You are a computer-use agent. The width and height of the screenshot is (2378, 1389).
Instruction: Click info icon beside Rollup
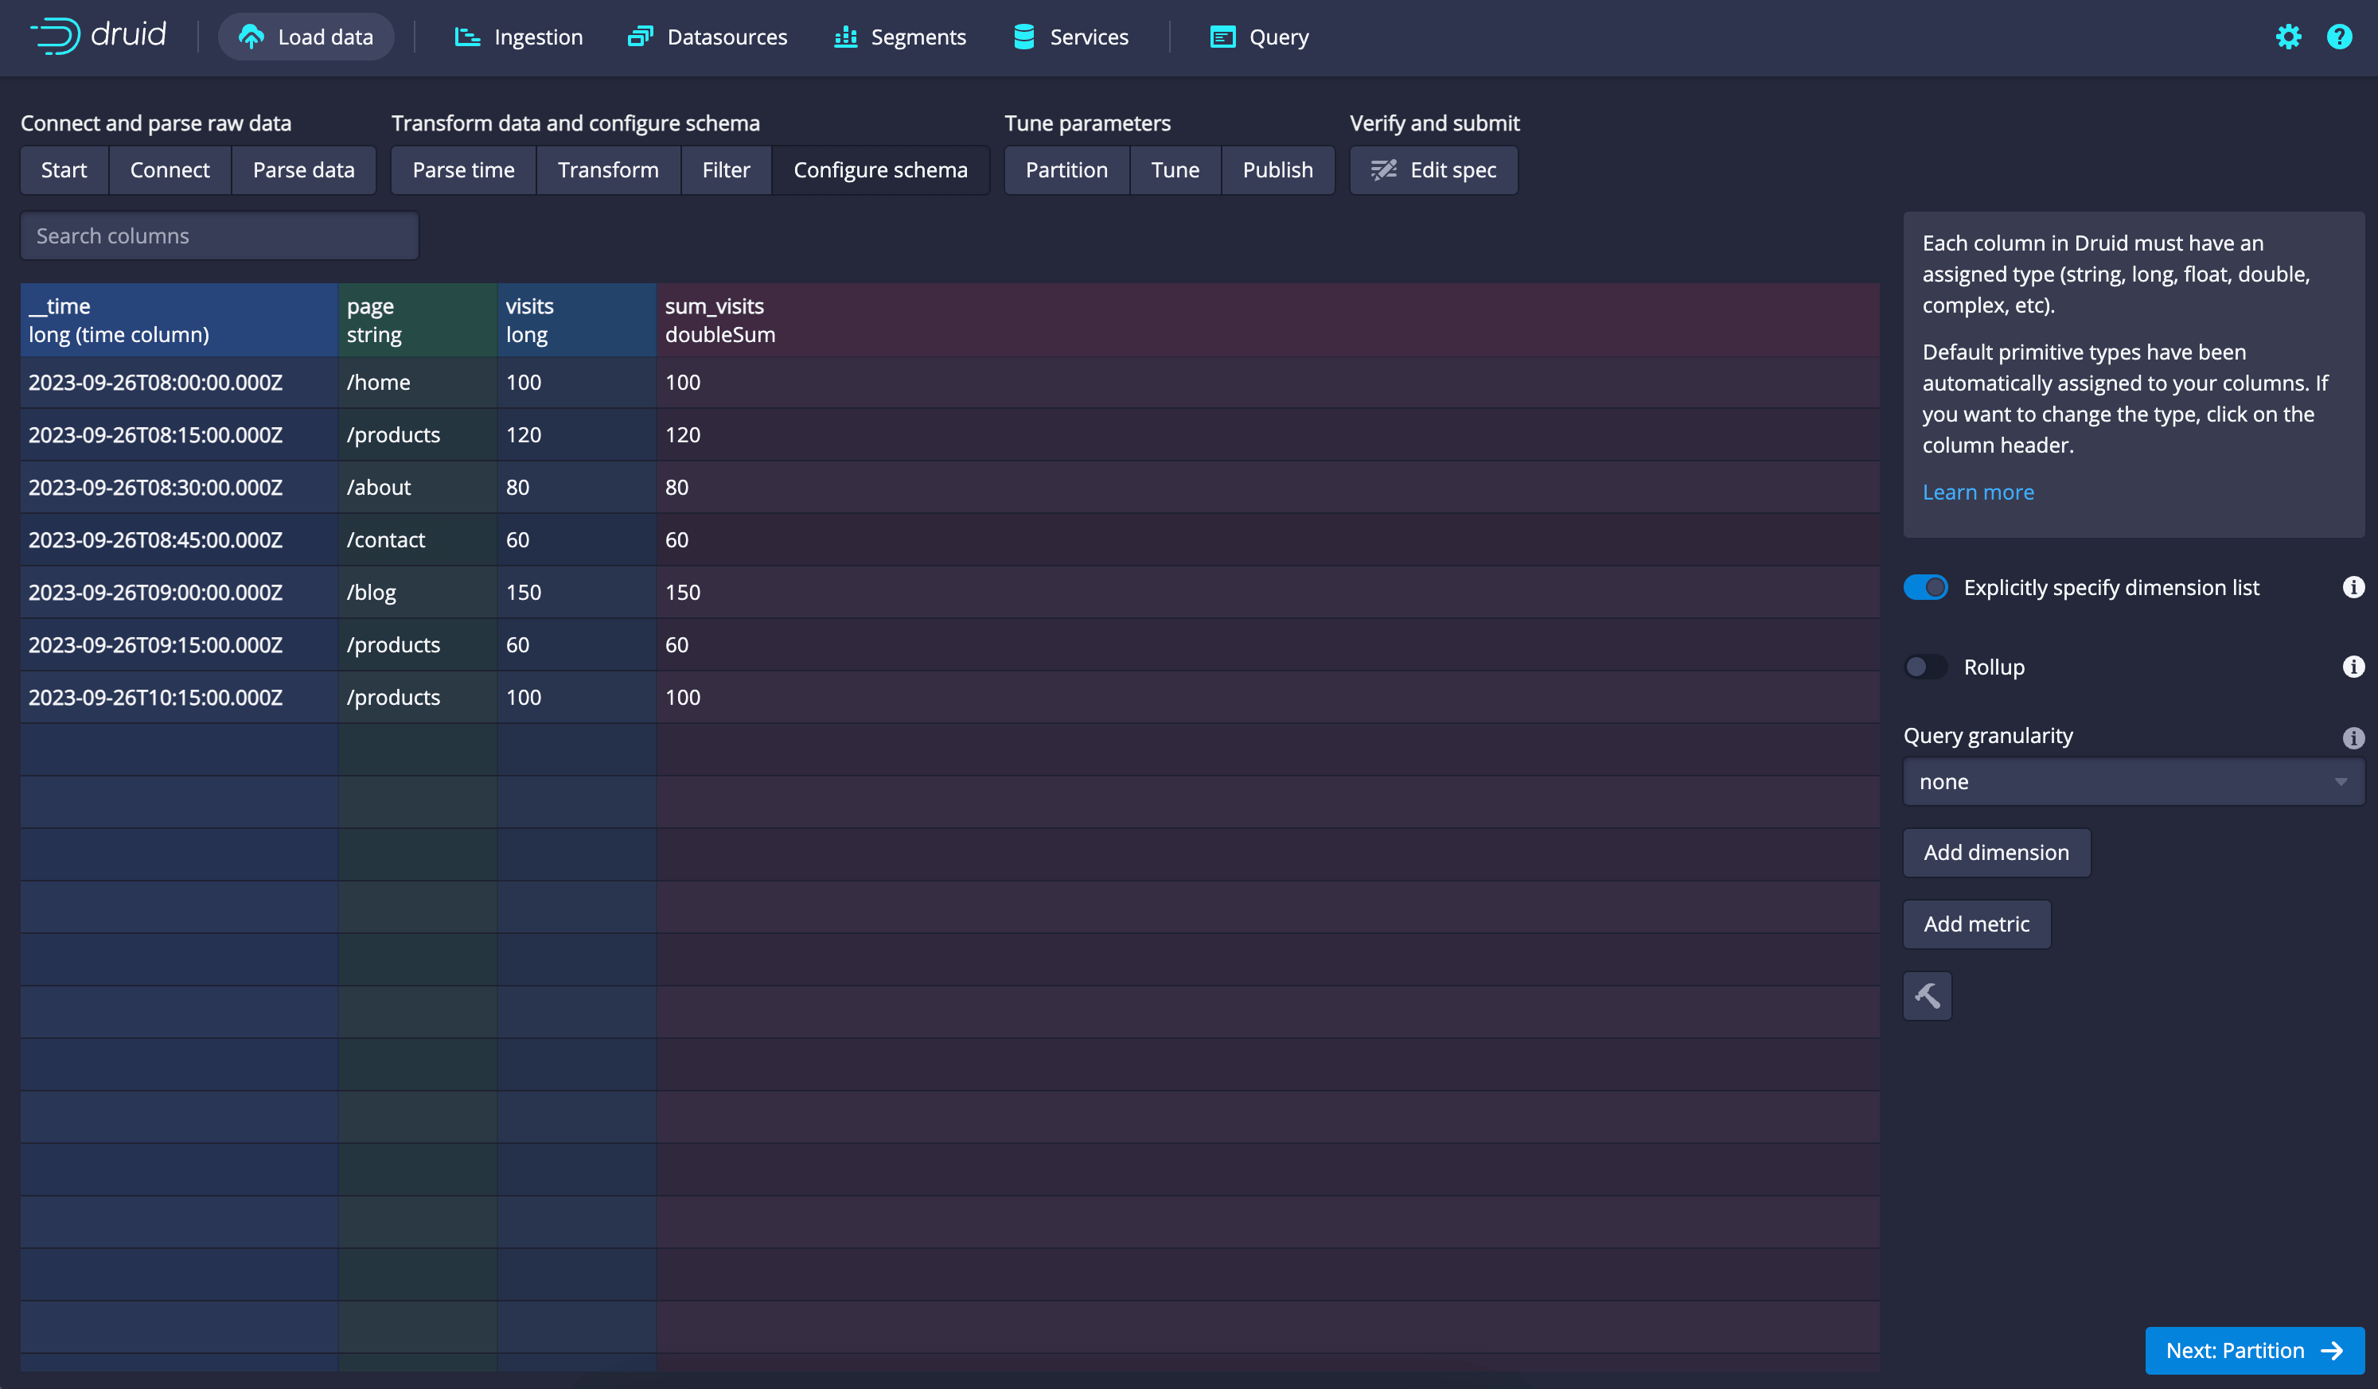2353,667
